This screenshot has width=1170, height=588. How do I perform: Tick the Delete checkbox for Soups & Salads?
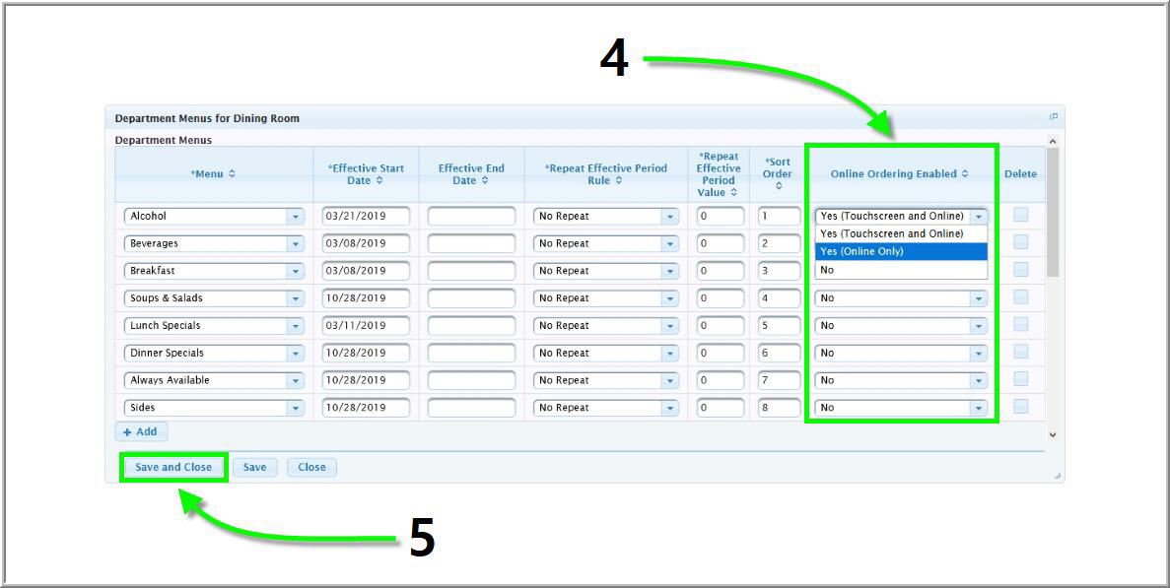(x=1020, y=297)
